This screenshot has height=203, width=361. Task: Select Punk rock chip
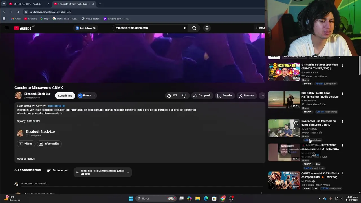317,57
